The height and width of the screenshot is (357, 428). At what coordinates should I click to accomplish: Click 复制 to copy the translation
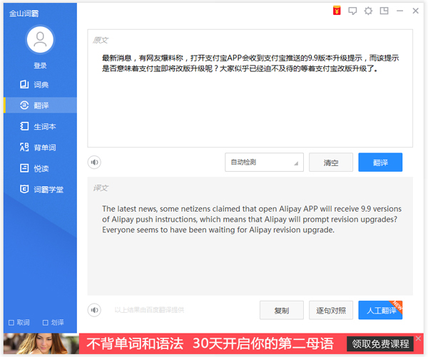coord(281,310)
